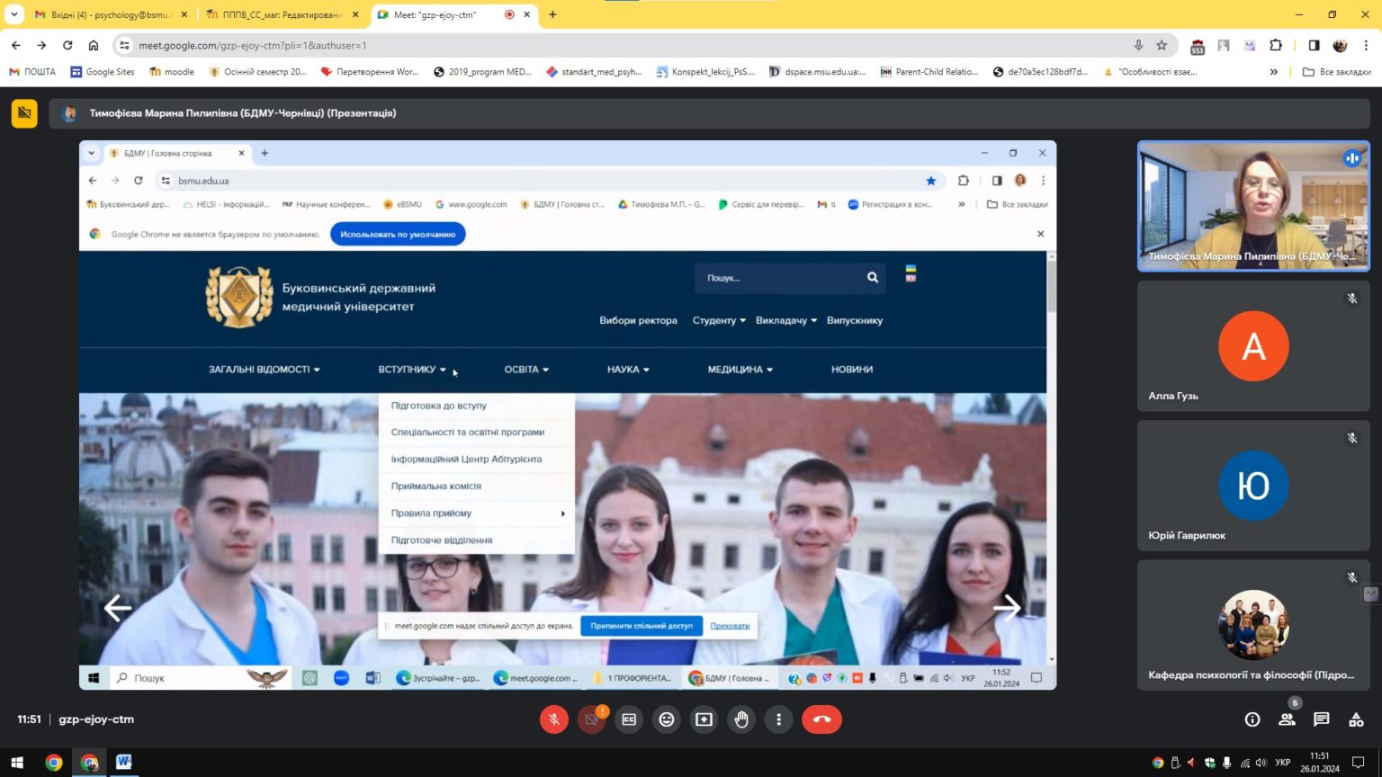Unmute microphone in Meet call controls
Viewport: 1382px width, 777px height.
coord(554,719)
